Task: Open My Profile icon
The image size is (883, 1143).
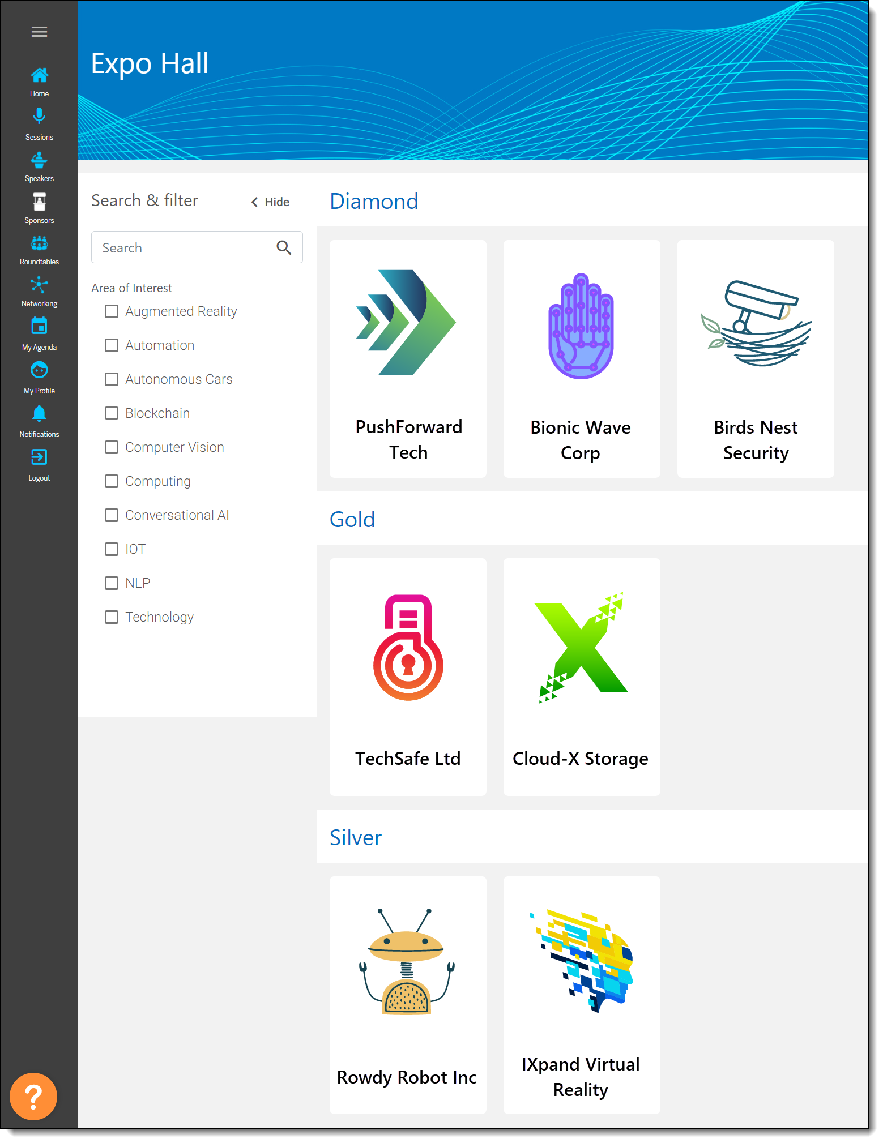Action: [x=39, y=370]
